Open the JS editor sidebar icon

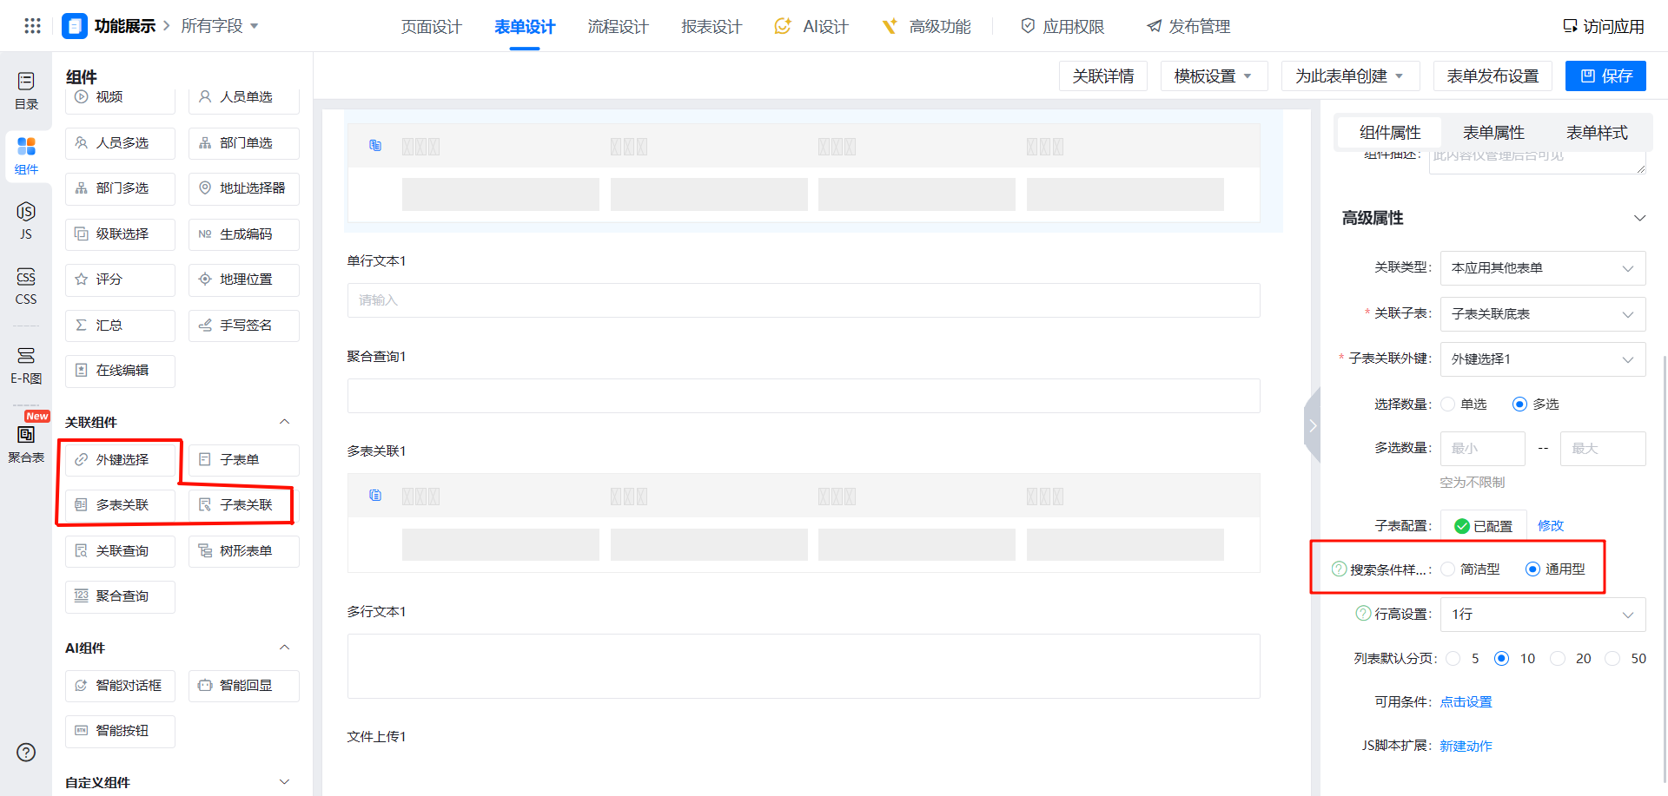[x=26, y=220]
